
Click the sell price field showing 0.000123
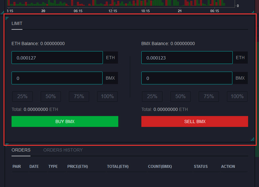tap(187, 58)
